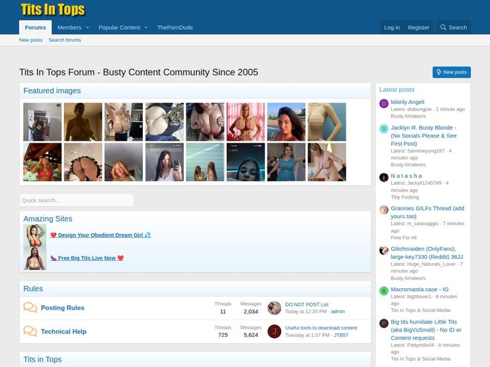Open the Popular Content menu item
490x367 pixels.
(119, 27)
